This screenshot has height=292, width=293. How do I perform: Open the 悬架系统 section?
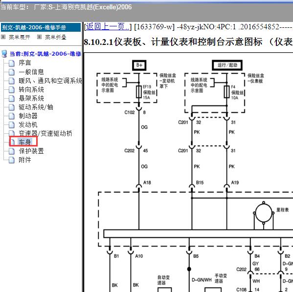tap(31, 98)
